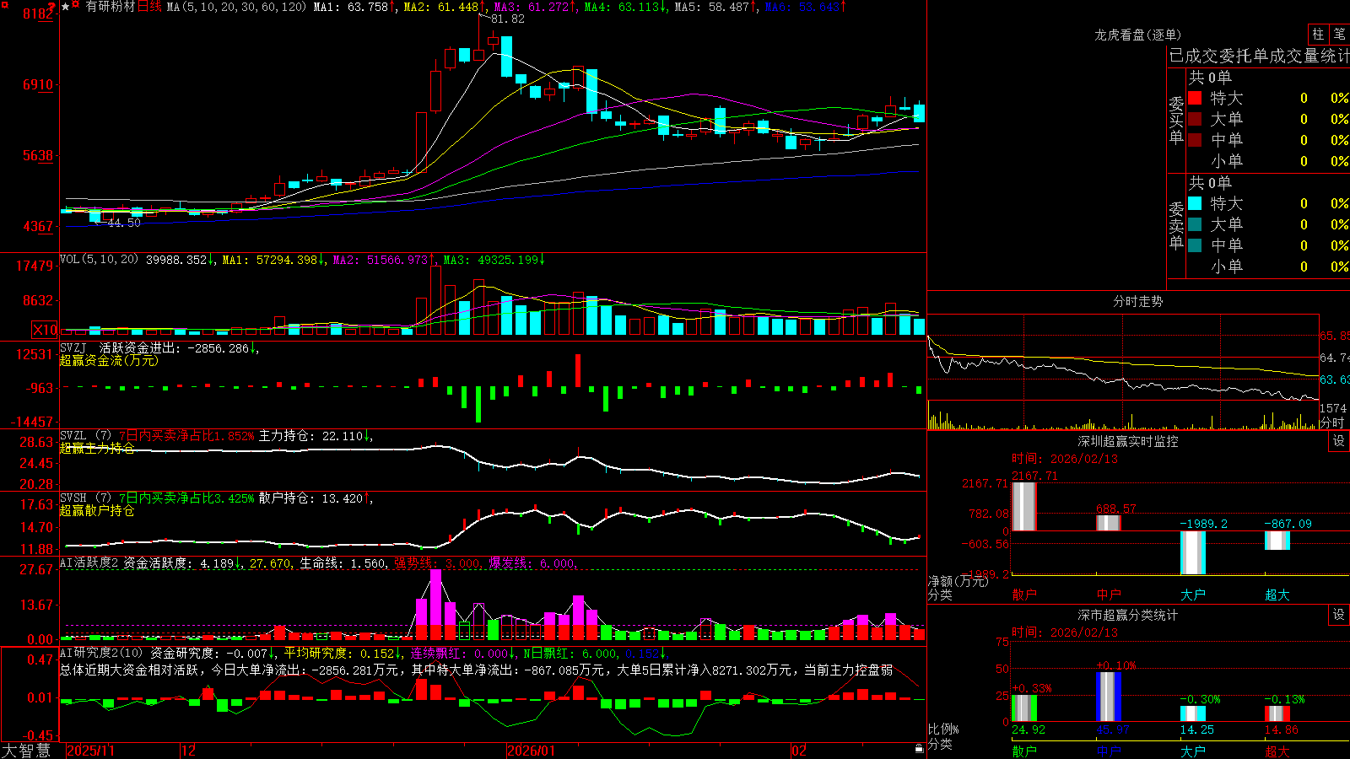
Task: Click the 44.50 low price label
Action: coord(124,223)
